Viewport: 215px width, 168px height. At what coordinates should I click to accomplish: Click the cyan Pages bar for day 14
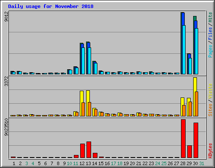point(96,68)
